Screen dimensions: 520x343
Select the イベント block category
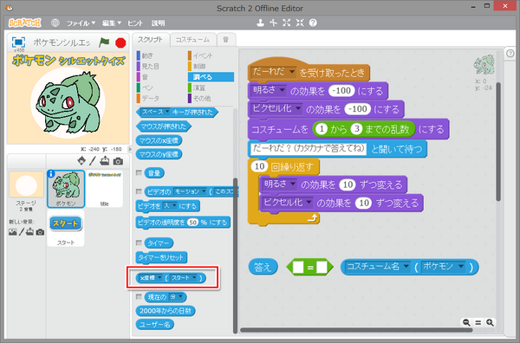[211, 55]
